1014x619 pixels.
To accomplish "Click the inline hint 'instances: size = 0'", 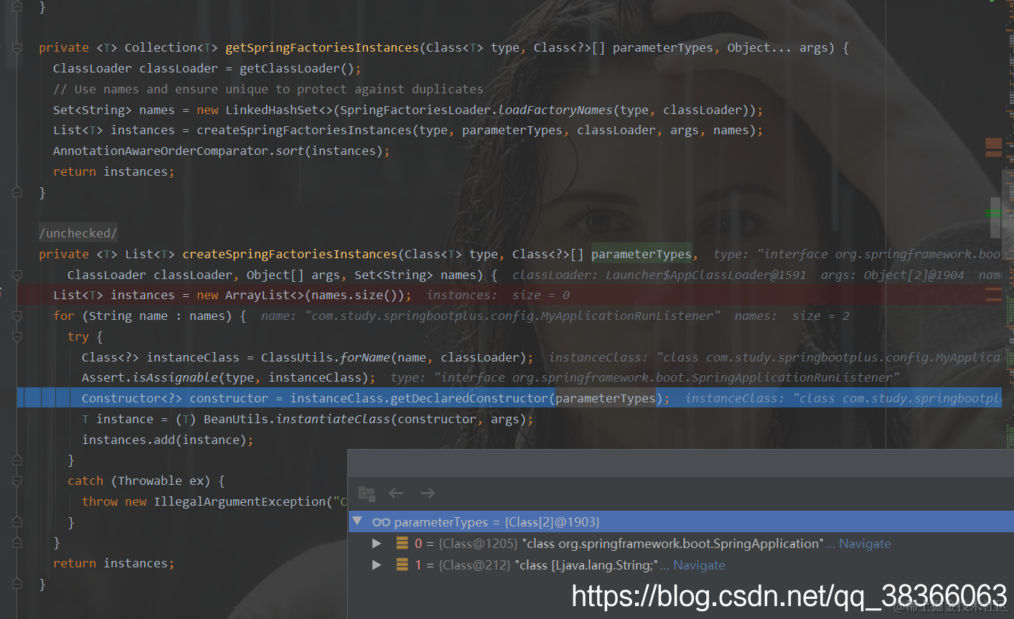I will pos(498,296).
